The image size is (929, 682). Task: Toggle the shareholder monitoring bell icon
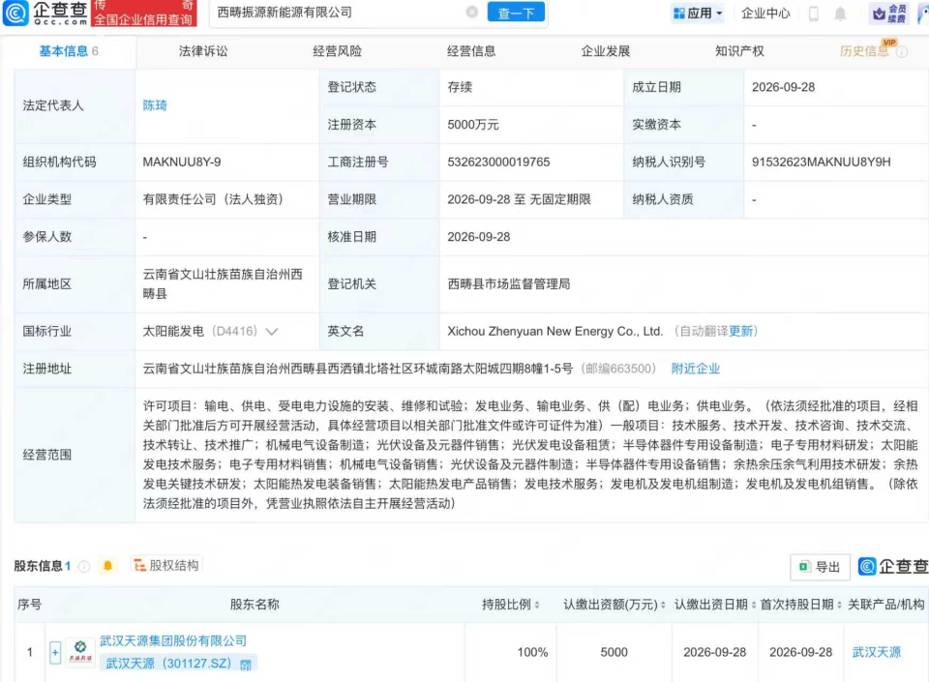pos(107,566)
